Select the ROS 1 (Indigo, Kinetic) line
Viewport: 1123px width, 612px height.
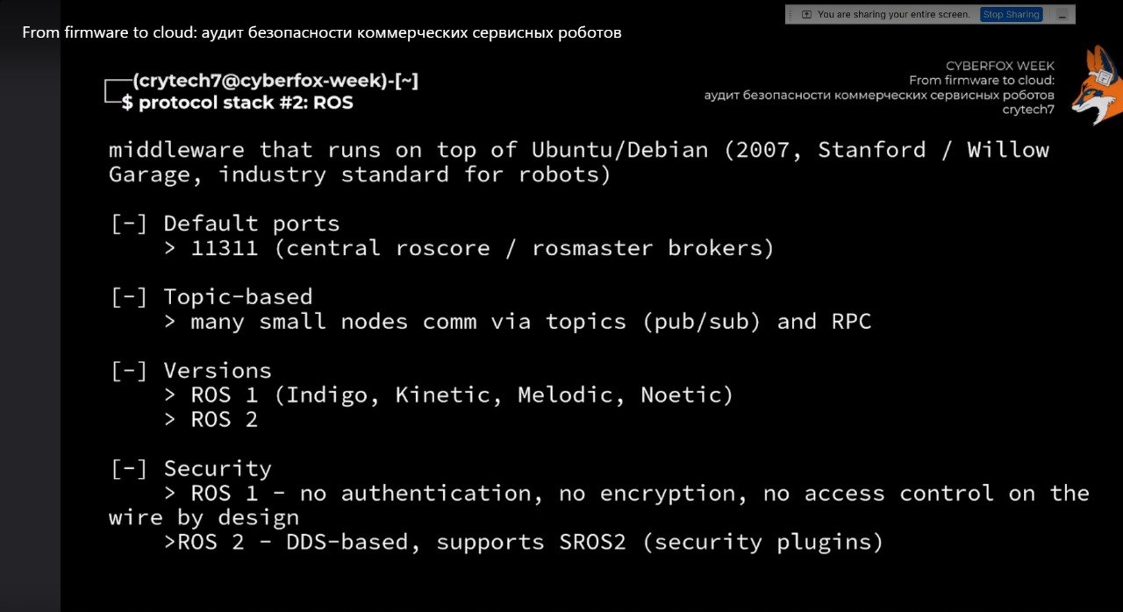click(x=448, y=395)
